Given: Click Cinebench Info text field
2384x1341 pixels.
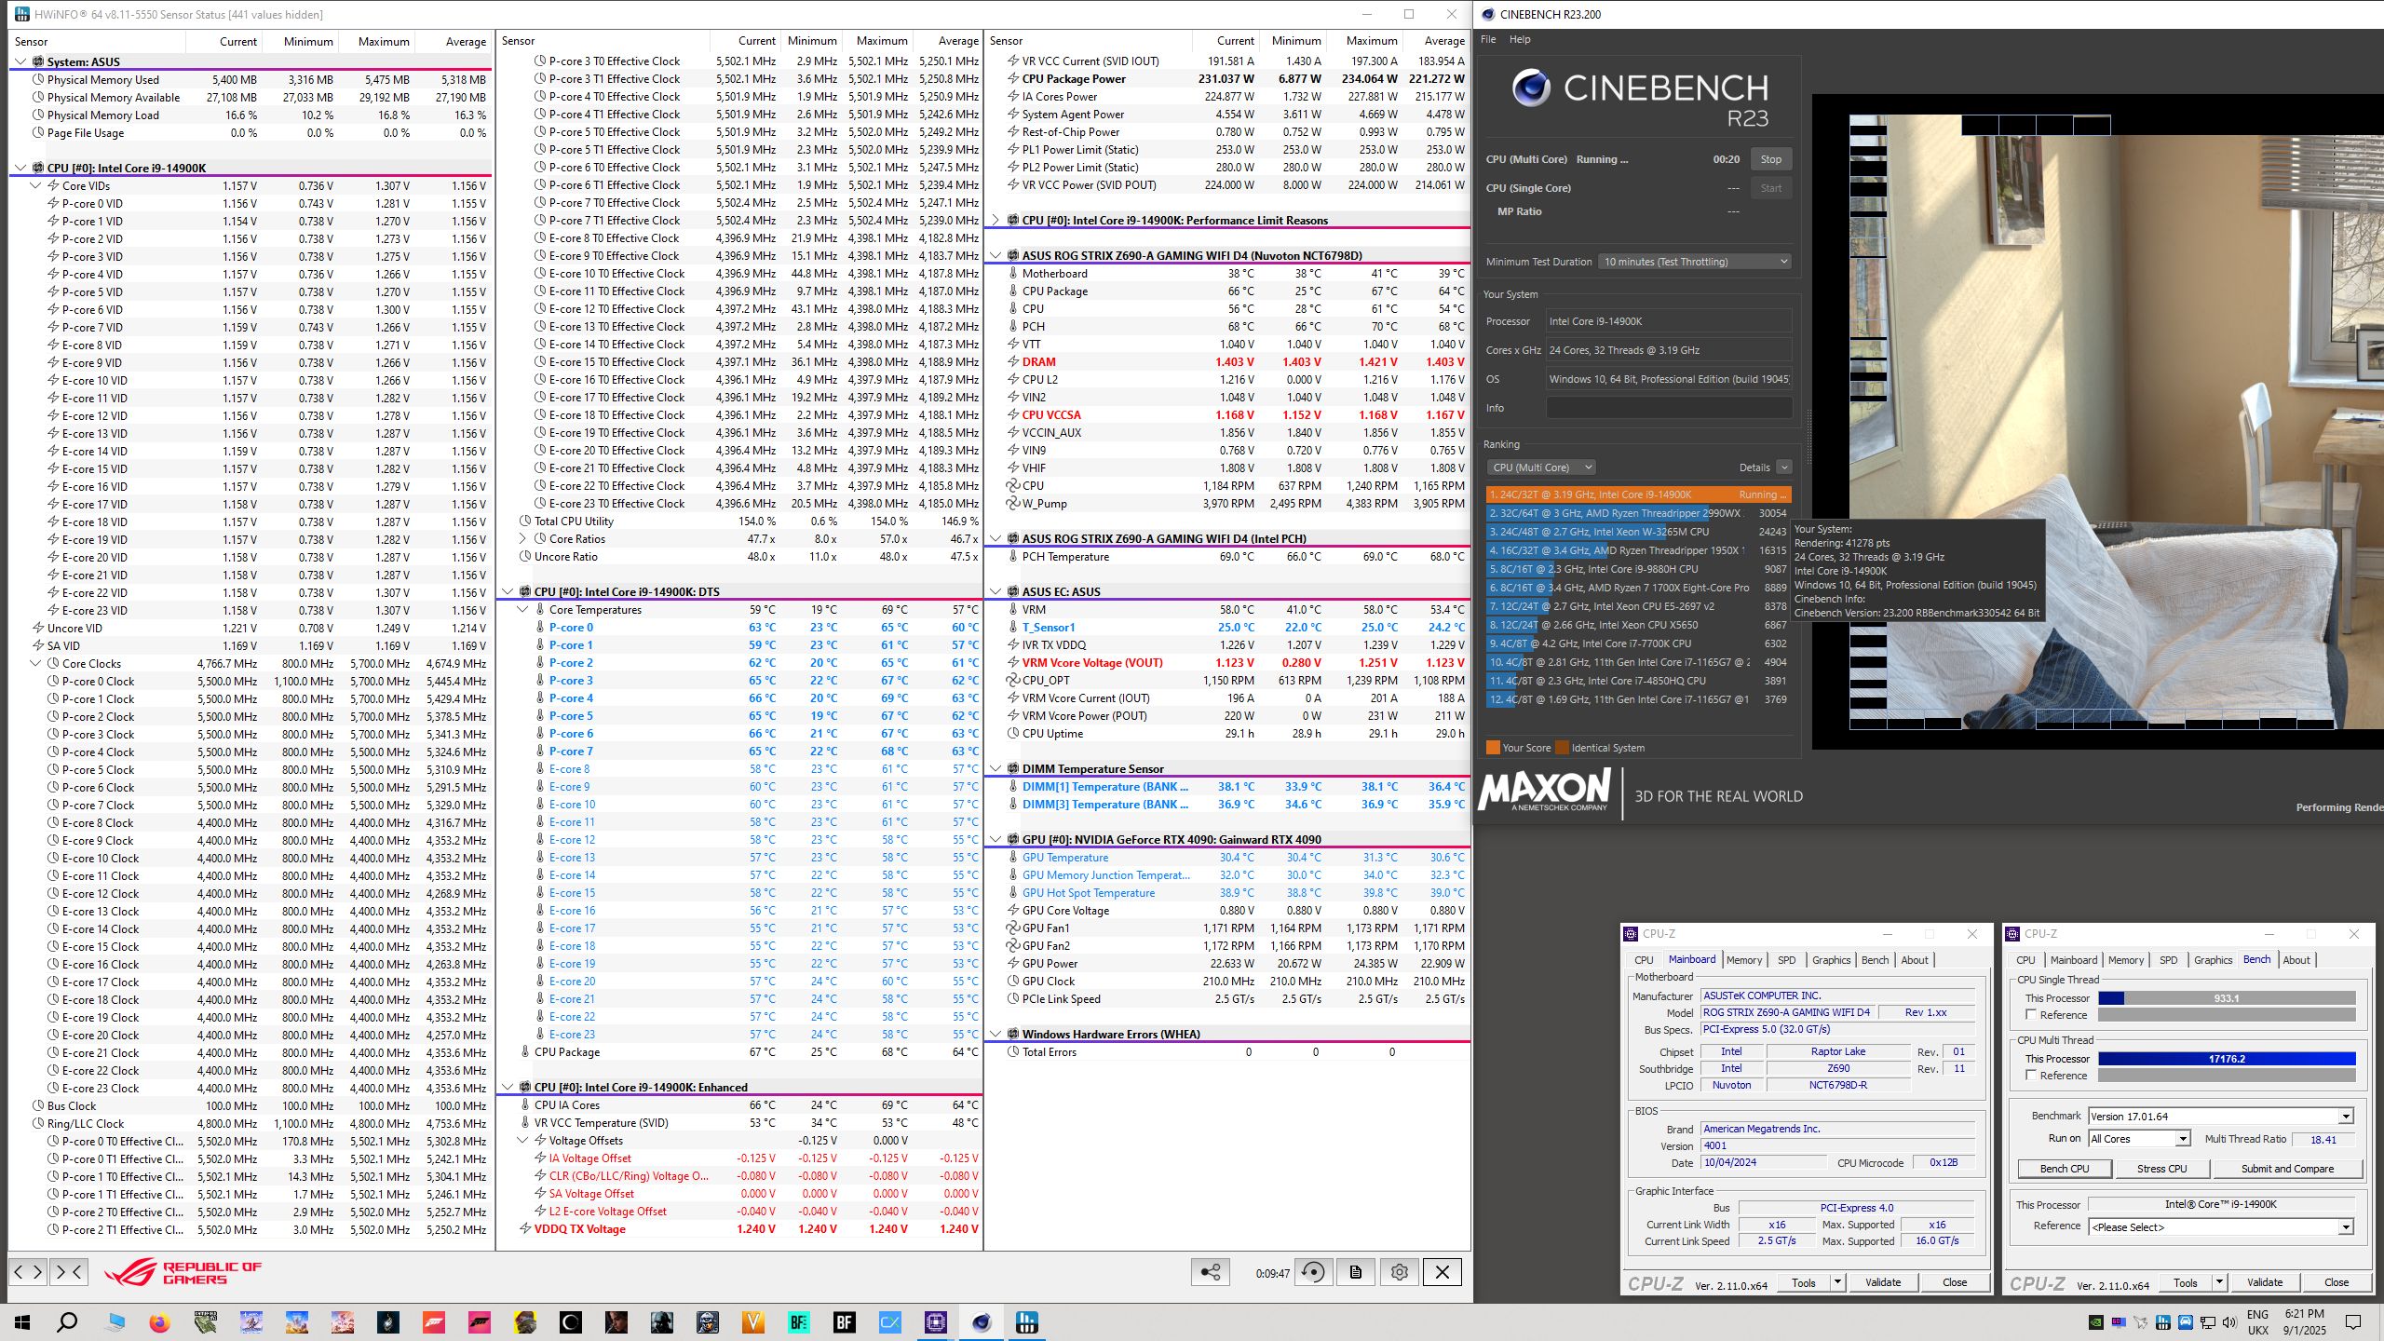Looking at the screenshot, I should (1669, 408).
